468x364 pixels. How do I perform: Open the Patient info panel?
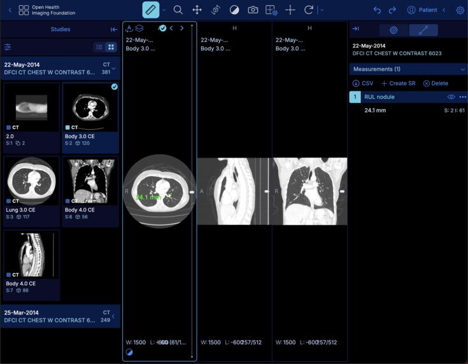coord(422,10)
